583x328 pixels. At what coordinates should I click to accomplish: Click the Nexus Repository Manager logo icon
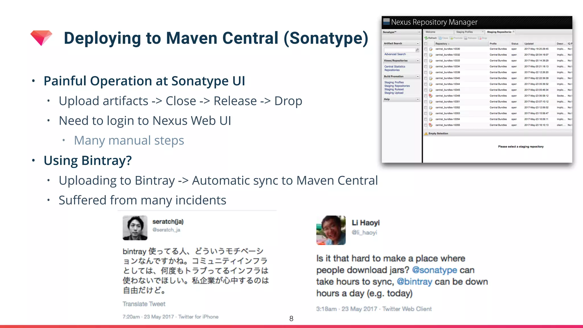(386, 21)
